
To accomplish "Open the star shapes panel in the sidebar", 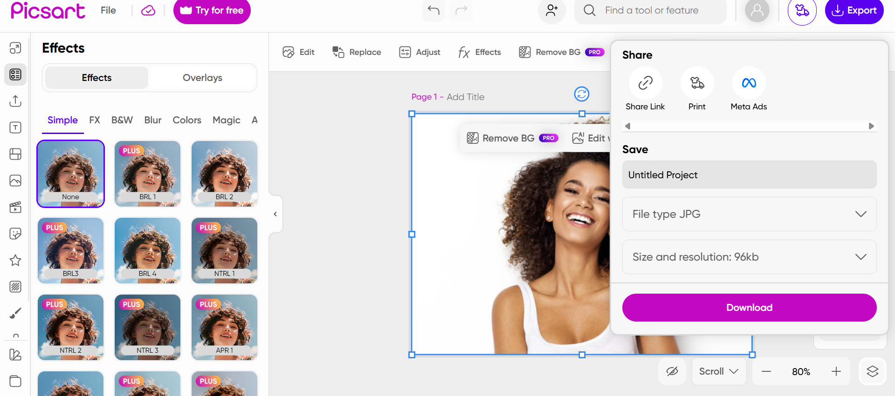I will pos(15,260).
